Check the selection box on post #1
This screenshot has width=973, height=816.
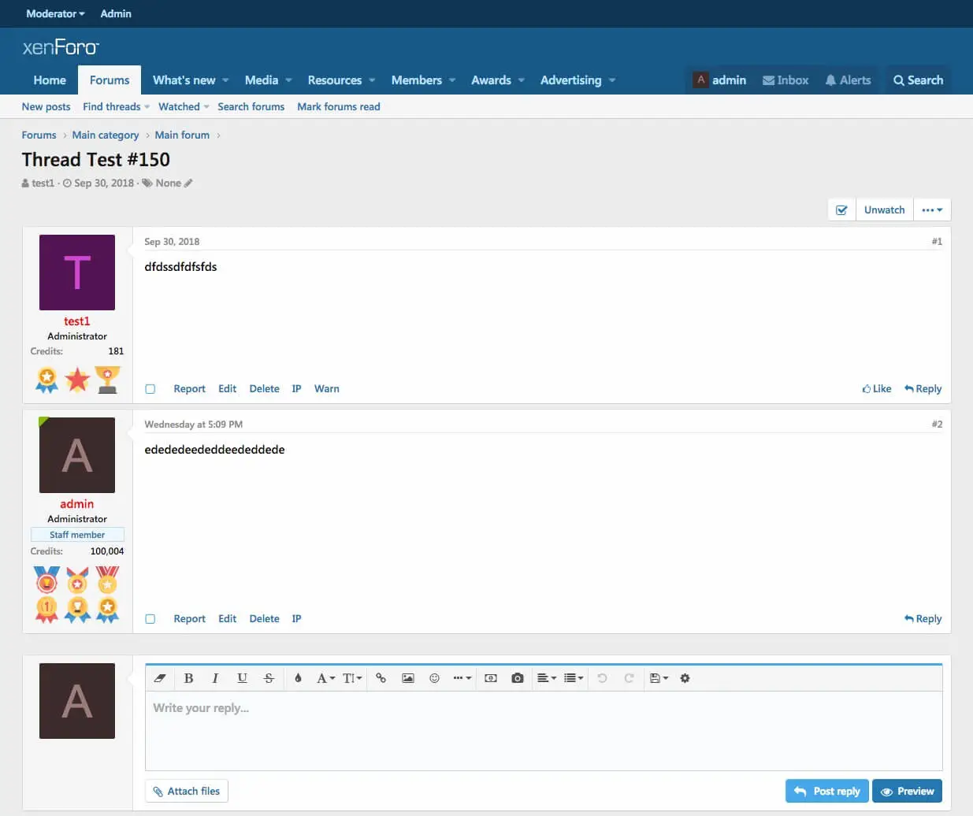tap(150, 389)
